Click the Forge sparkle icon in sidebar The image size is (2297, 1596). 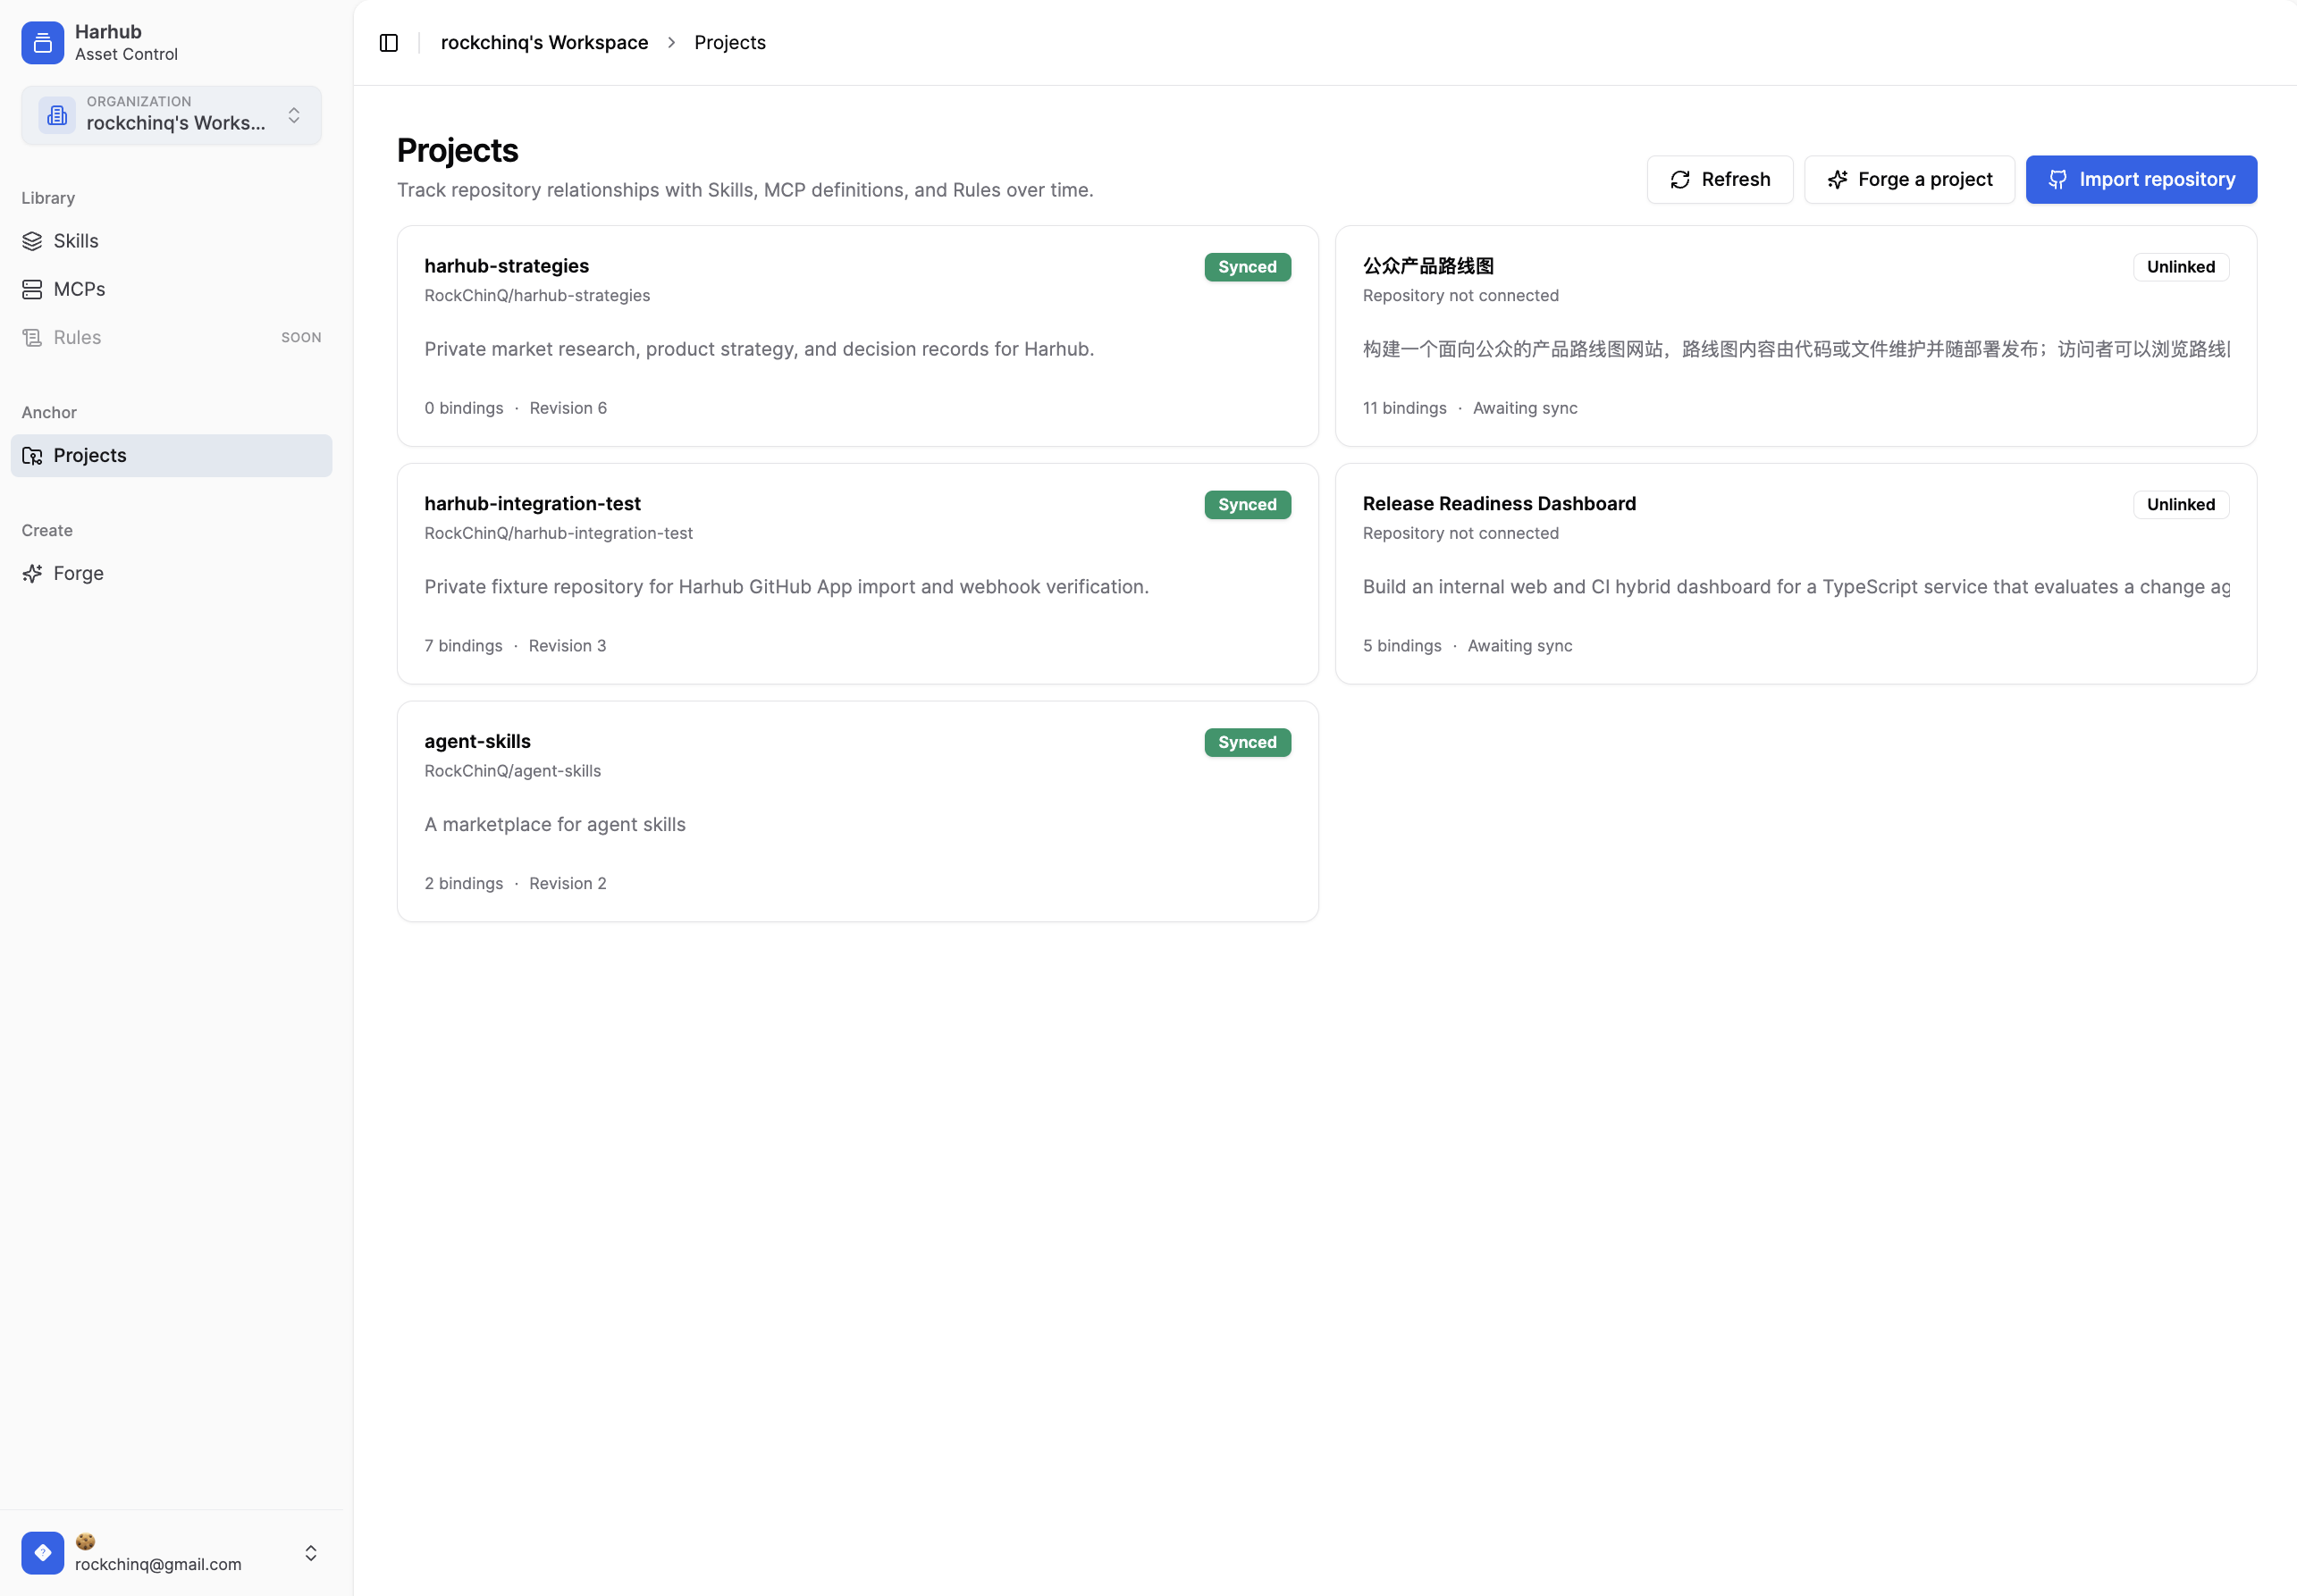[x=32, y=573]
